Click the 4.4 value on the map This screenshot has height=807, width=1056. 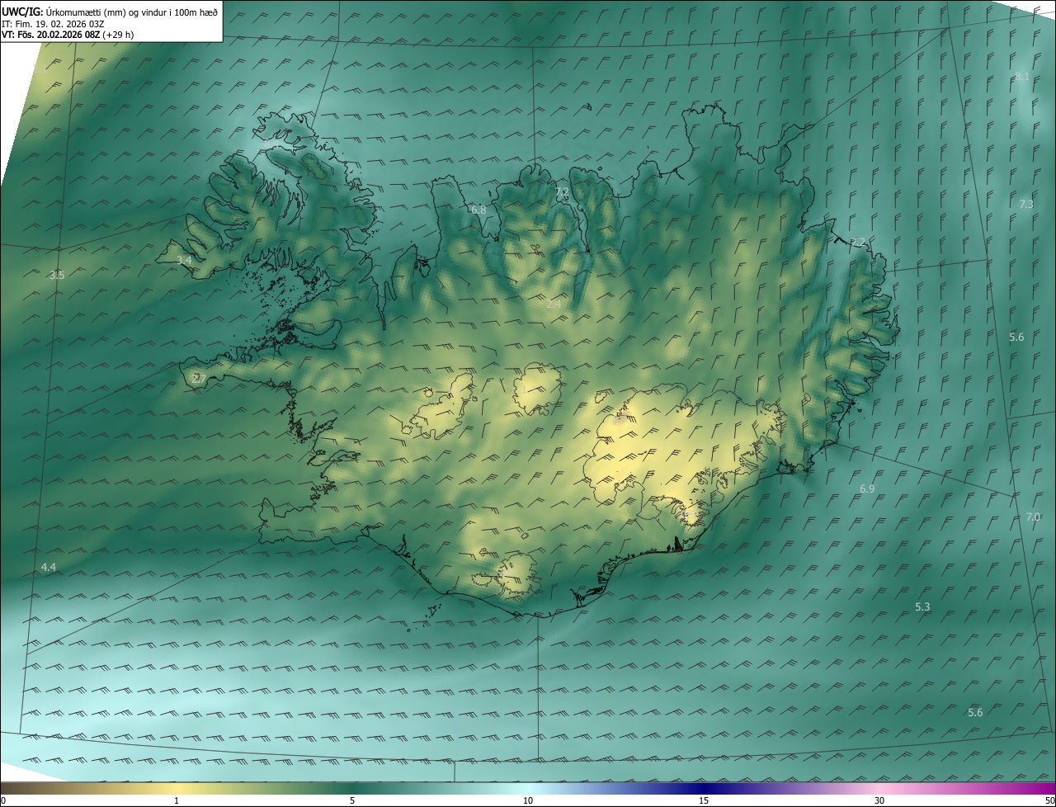click(x=49, y=567)
